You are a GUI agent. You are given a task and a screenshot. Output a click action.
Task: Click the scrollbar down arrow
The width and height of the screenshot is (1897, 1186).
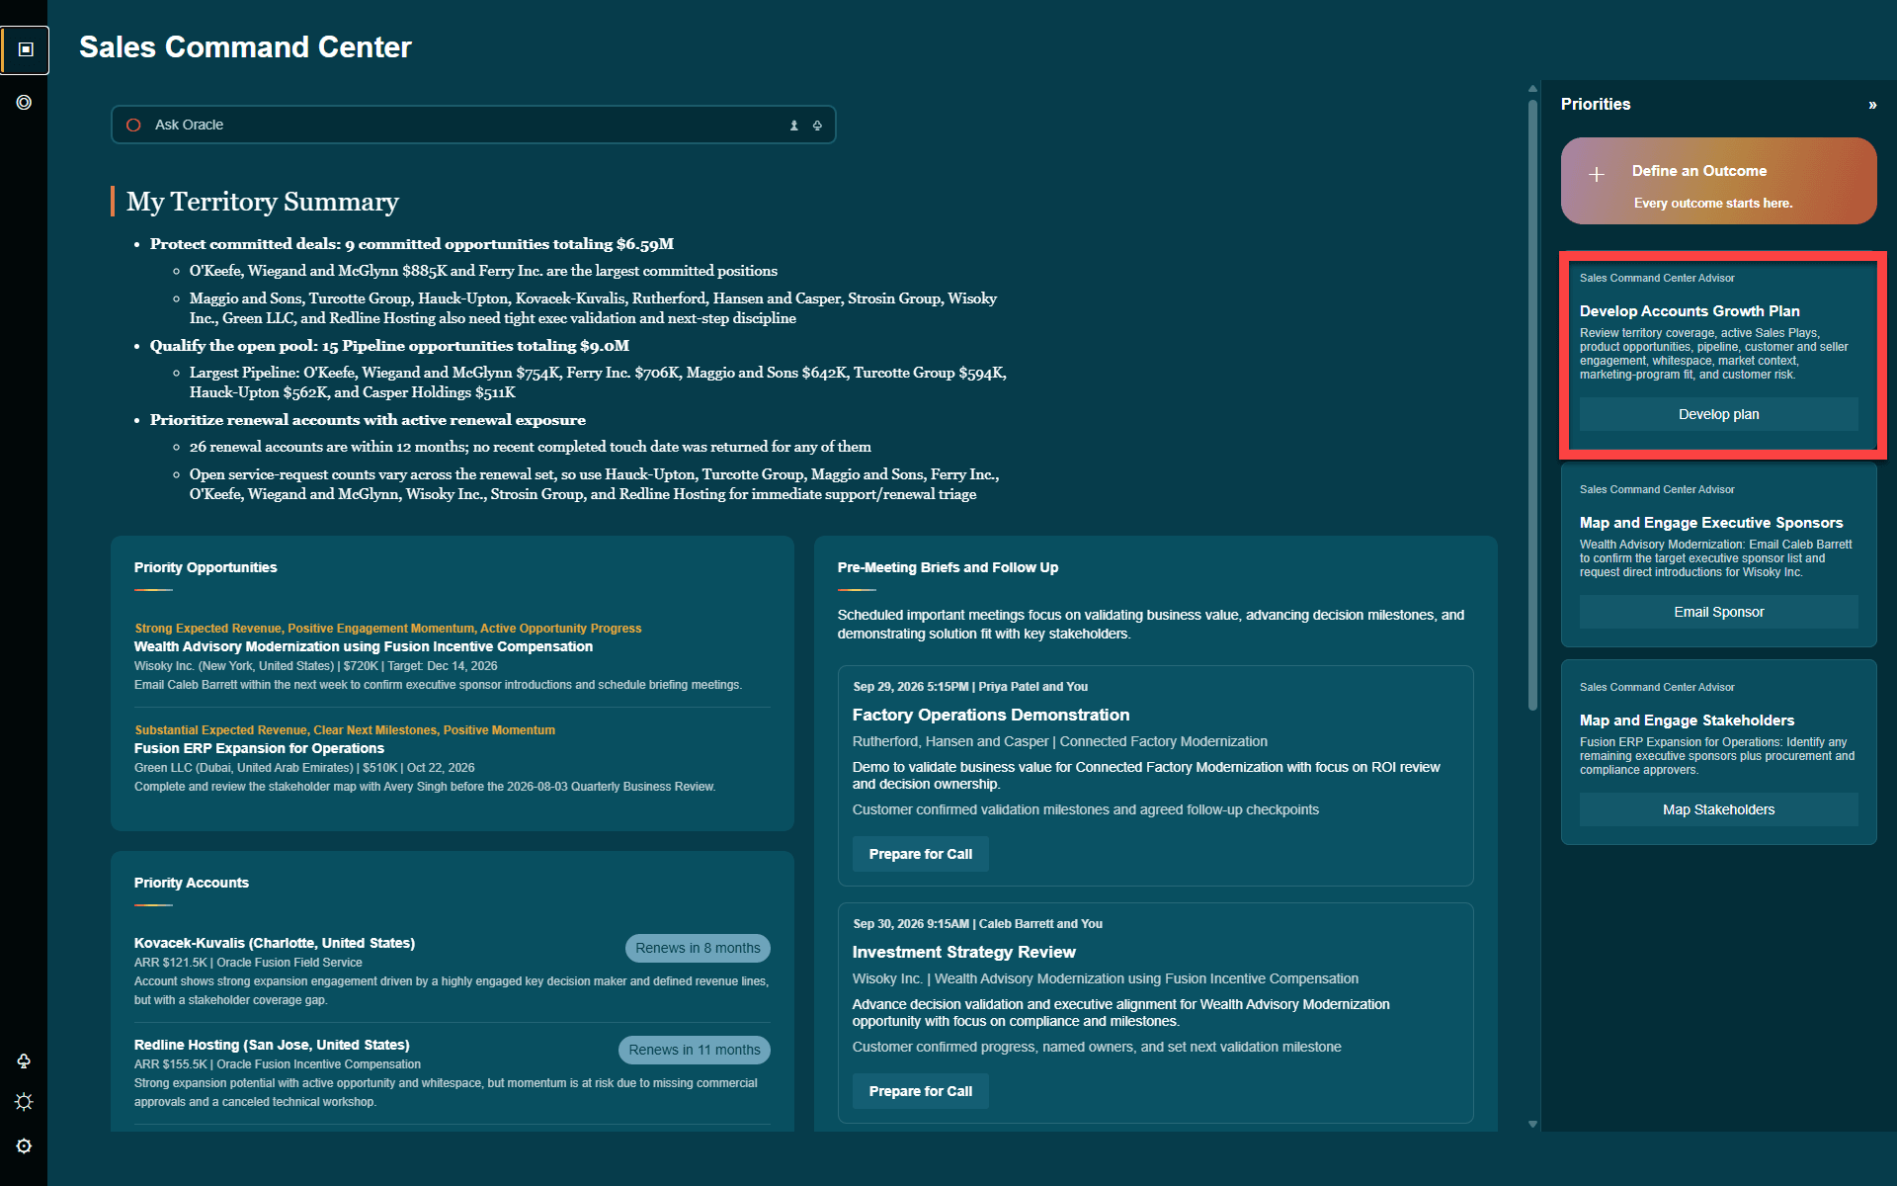1532,1124
